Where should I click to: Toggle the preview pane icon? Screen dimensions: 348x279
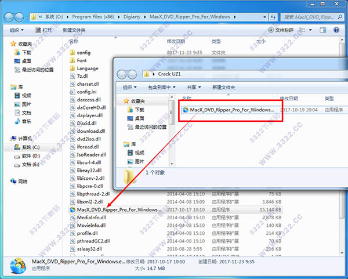323,30
